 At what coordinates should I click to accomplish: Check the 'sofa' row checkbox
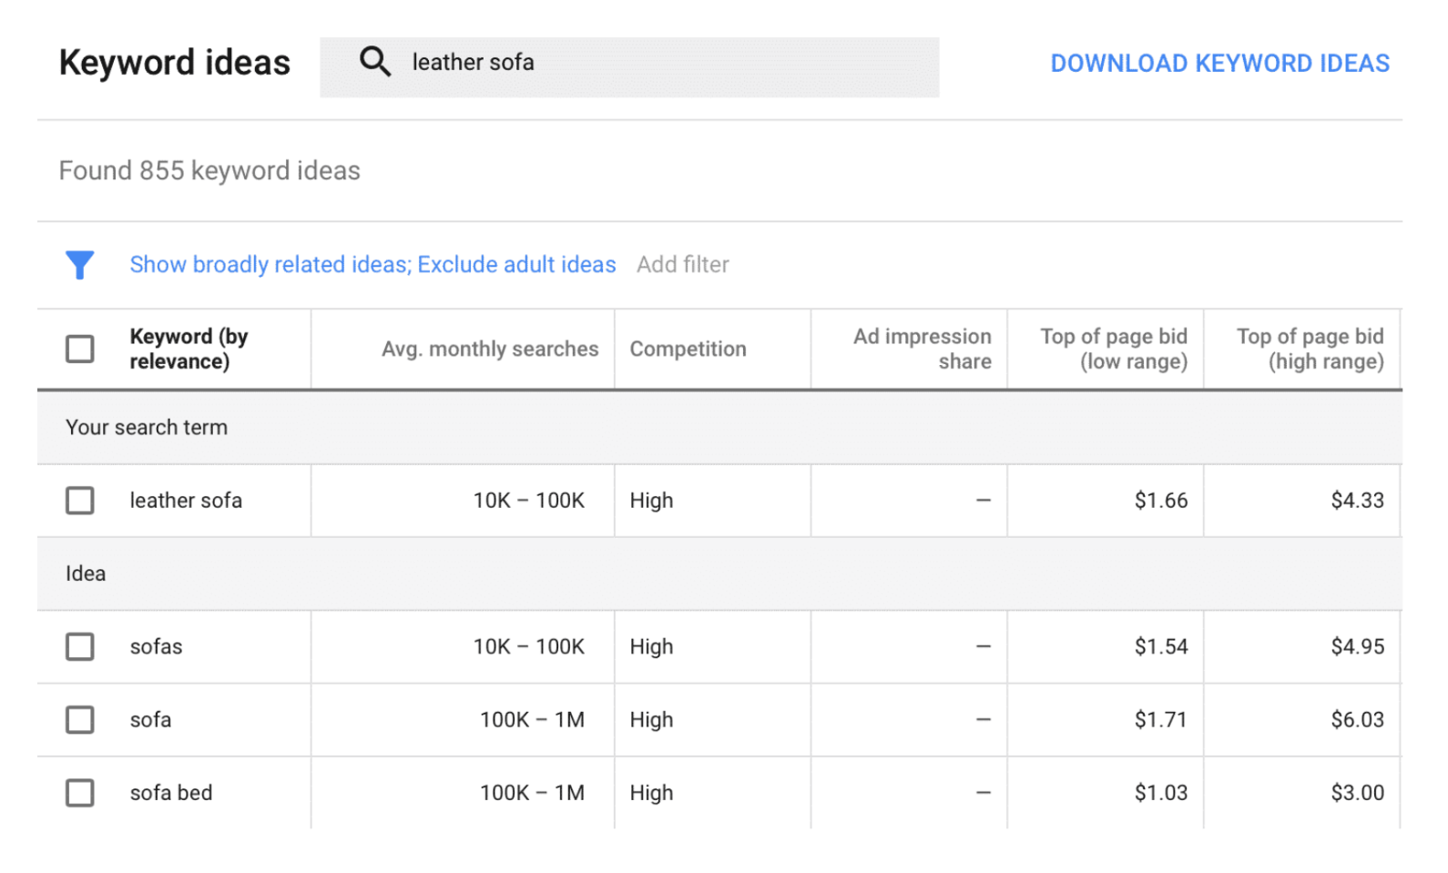coord(80,720)
